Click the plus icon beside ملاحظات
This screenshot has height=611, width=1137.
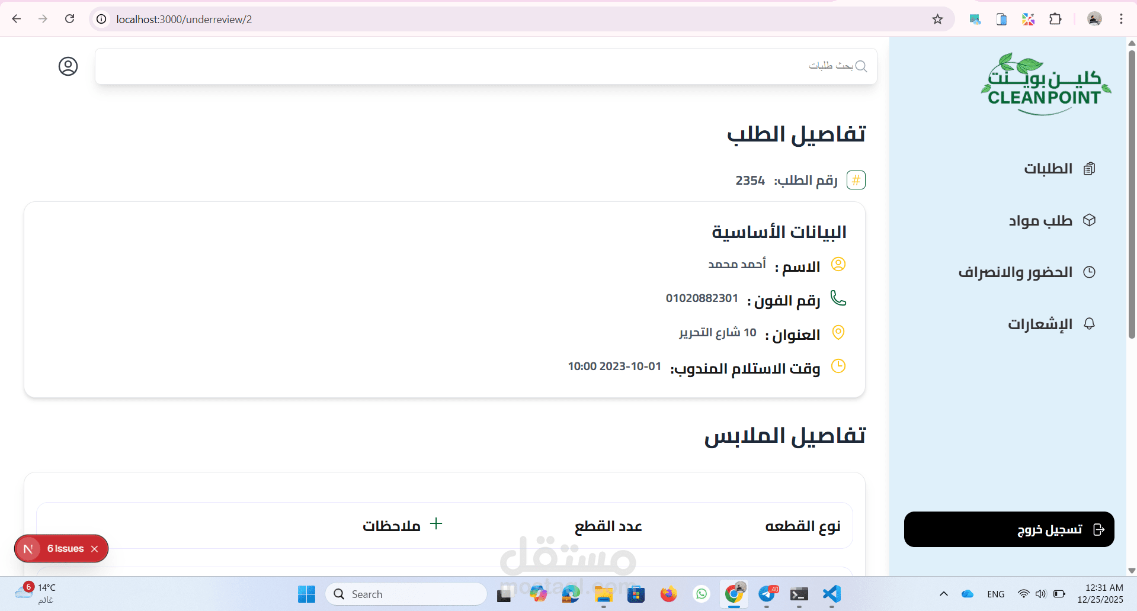pos(436,523)
